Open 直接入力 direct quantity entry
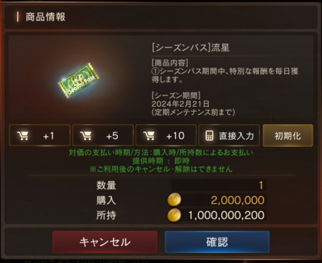This screenshot has height=263, width=322. pos(229,135)
